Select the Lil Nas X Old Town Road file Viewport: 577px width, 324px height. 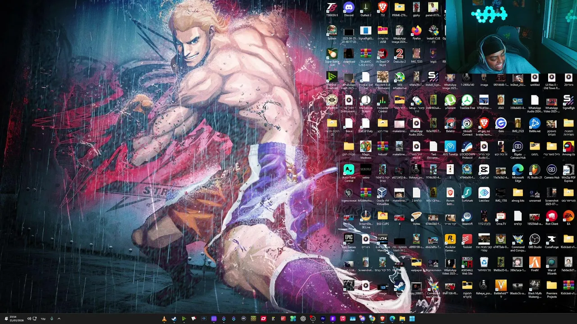(x=552, y=81)
